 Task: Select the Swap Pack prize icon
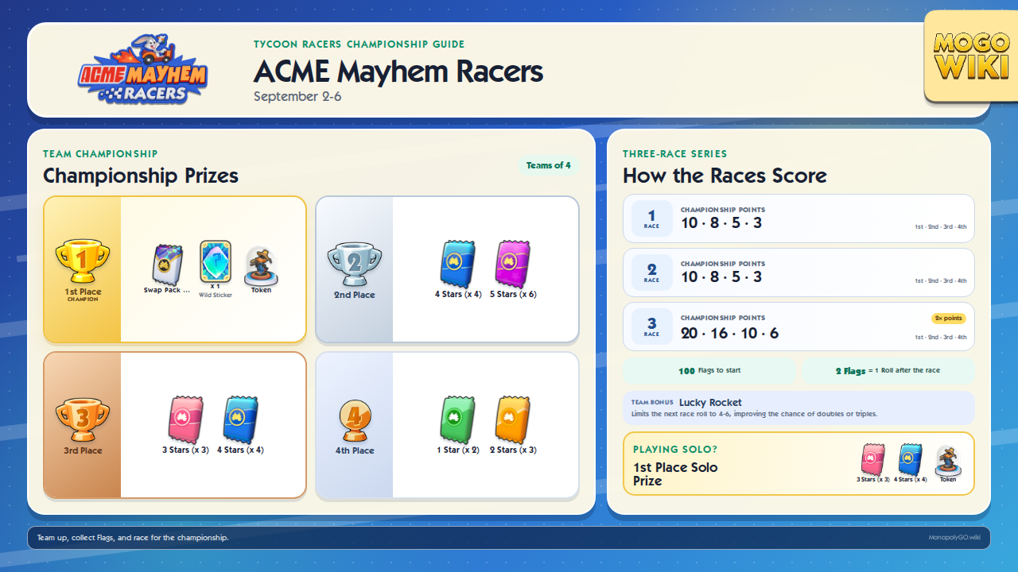point(167,265)
